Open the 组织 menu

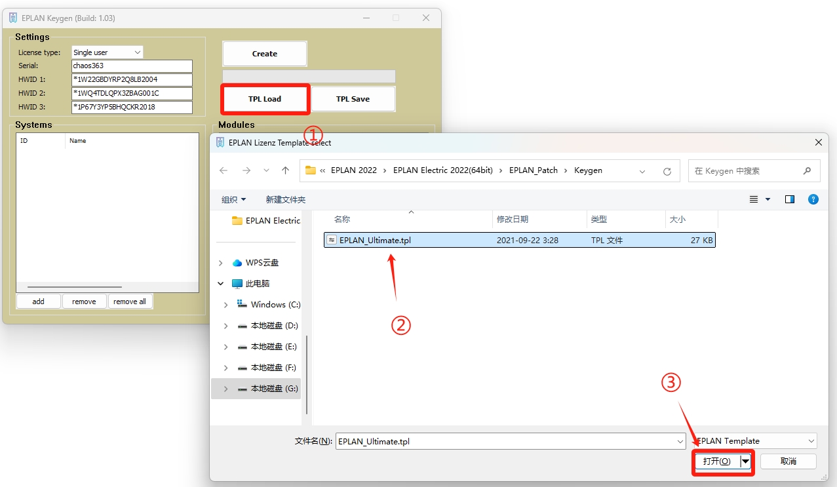234,199
